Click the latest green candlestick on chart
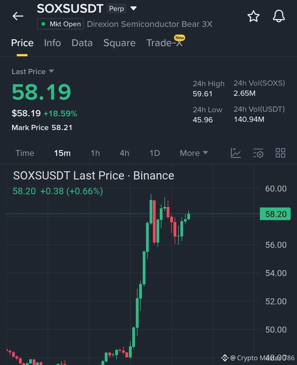Image resolution: width=297 pixels, height=365 pixels. tap(189, 216)
